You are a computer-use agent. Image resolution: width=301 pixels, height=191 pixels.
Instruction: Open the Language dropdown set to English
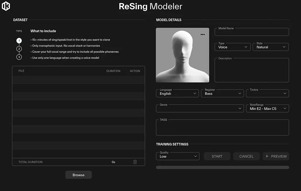pos(178,94)
